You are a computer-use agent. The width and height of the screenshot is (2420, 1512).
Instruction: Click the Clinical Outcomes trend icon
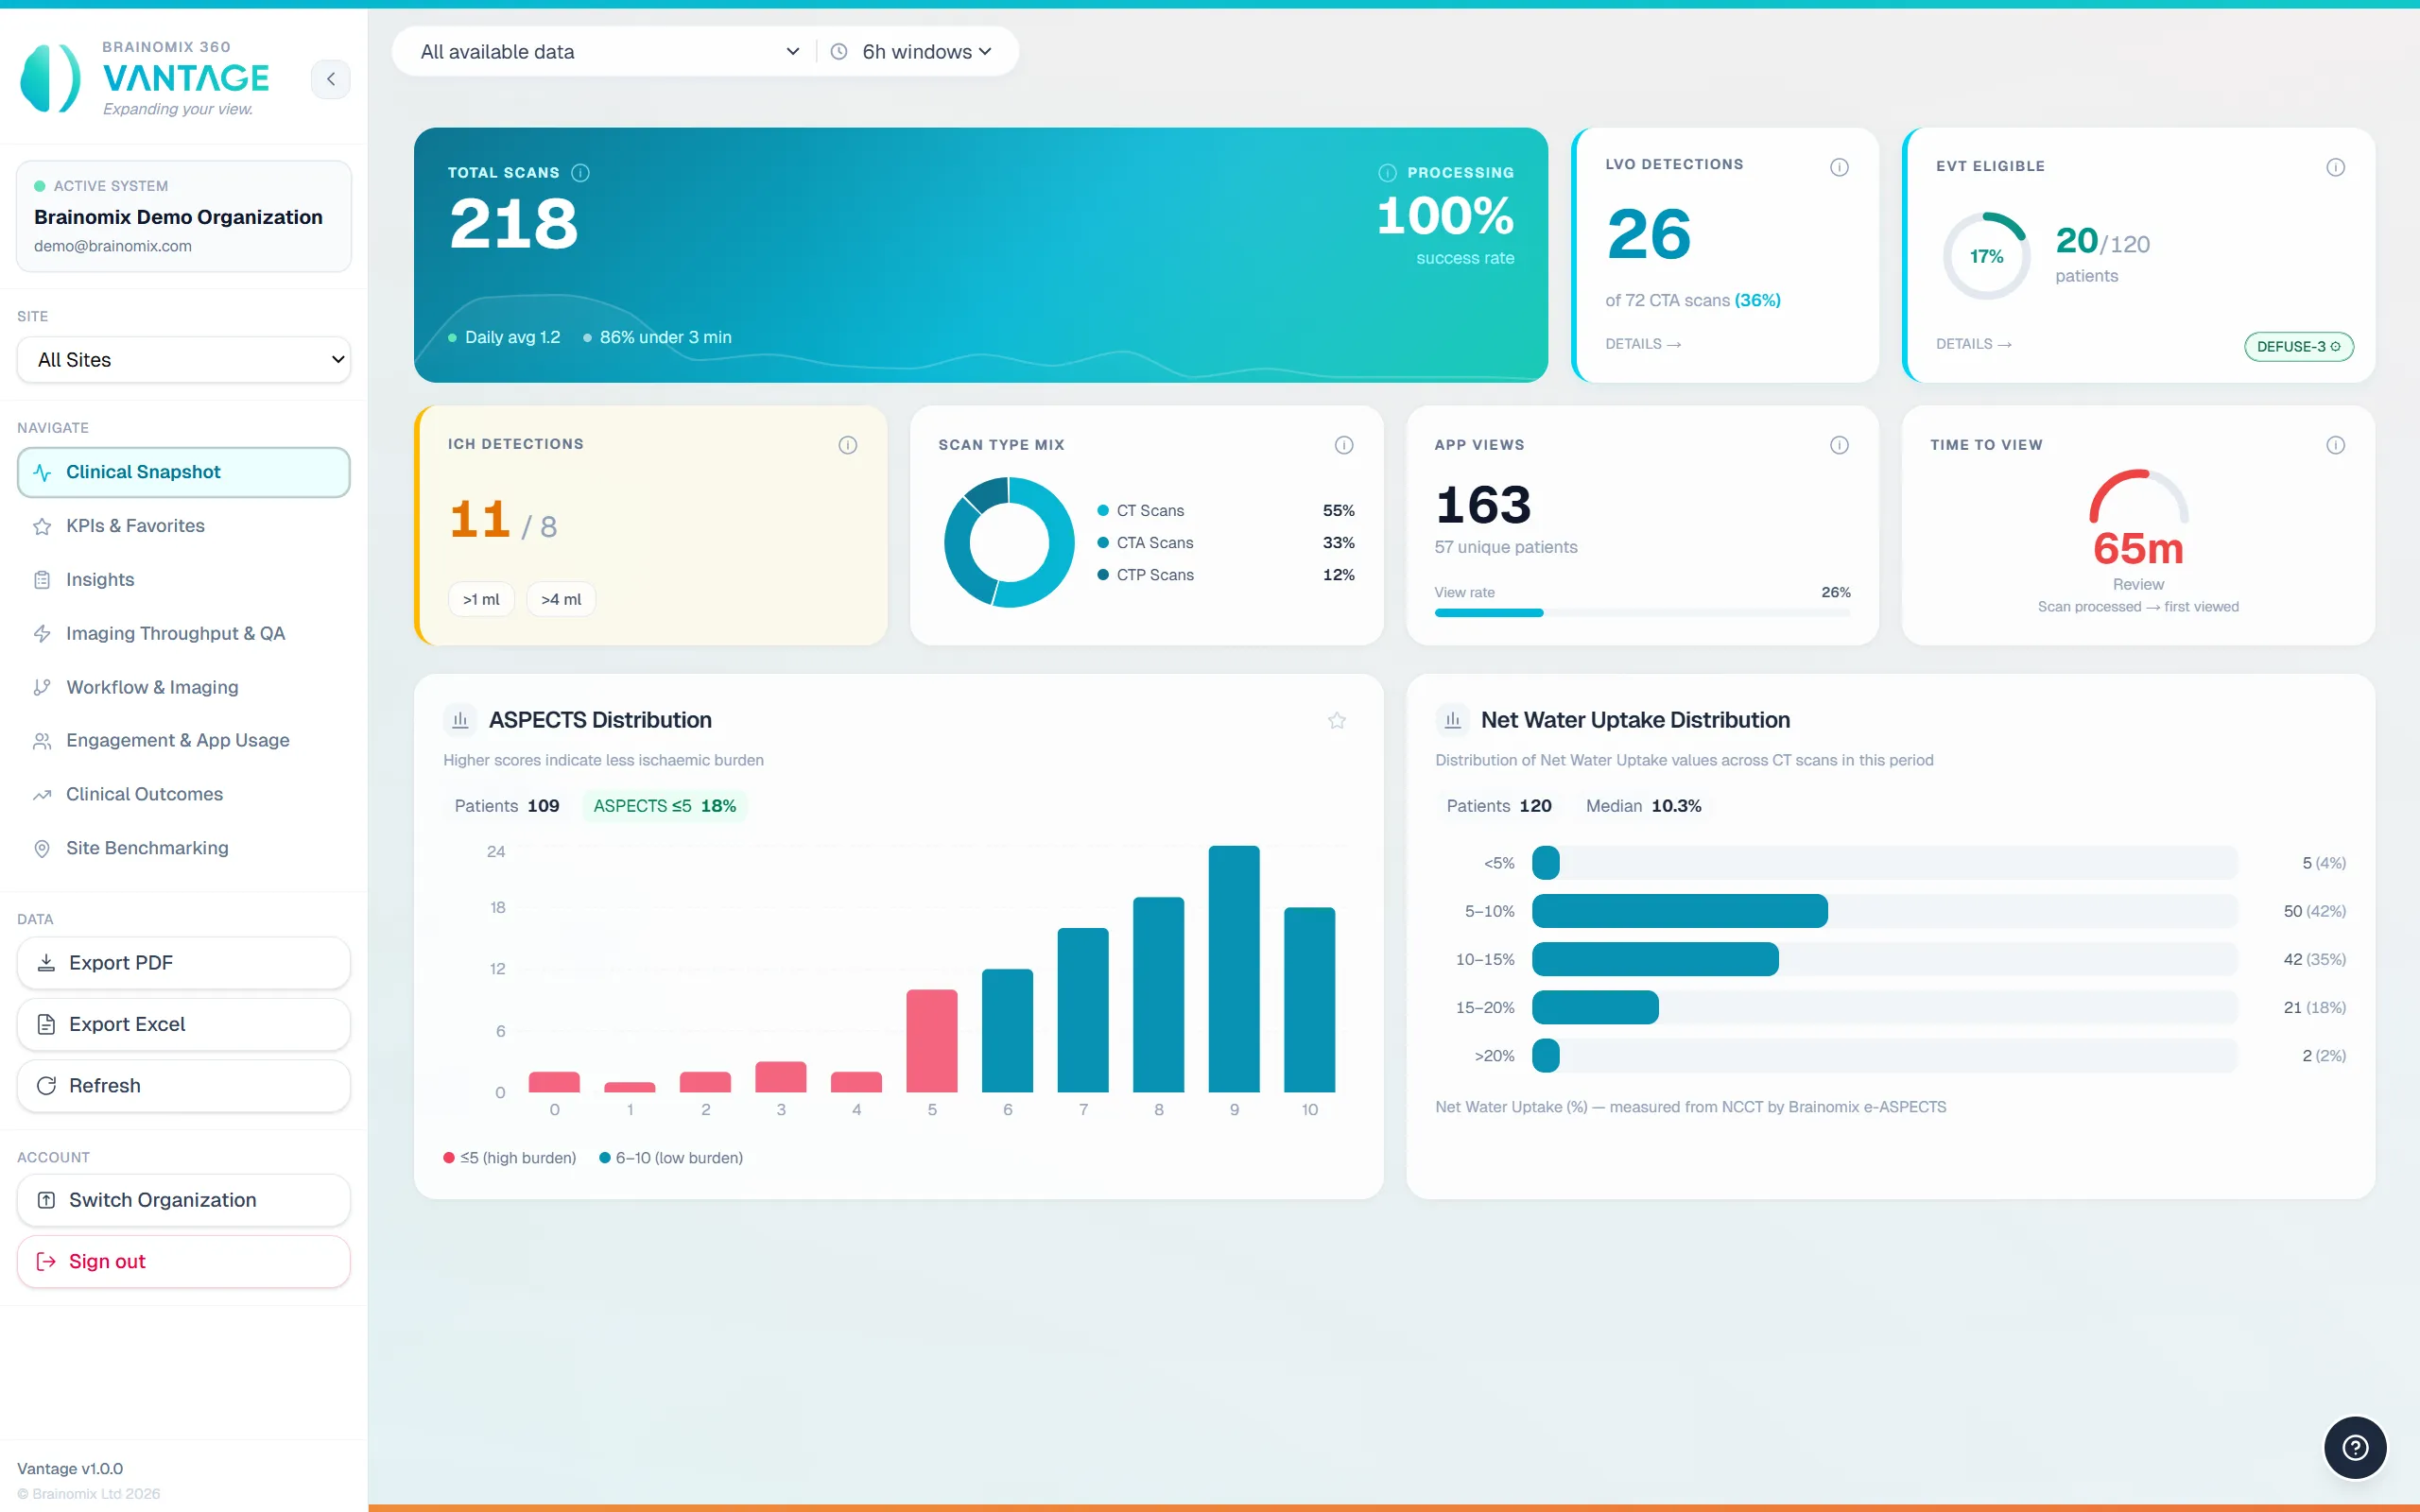coord(42,794)
